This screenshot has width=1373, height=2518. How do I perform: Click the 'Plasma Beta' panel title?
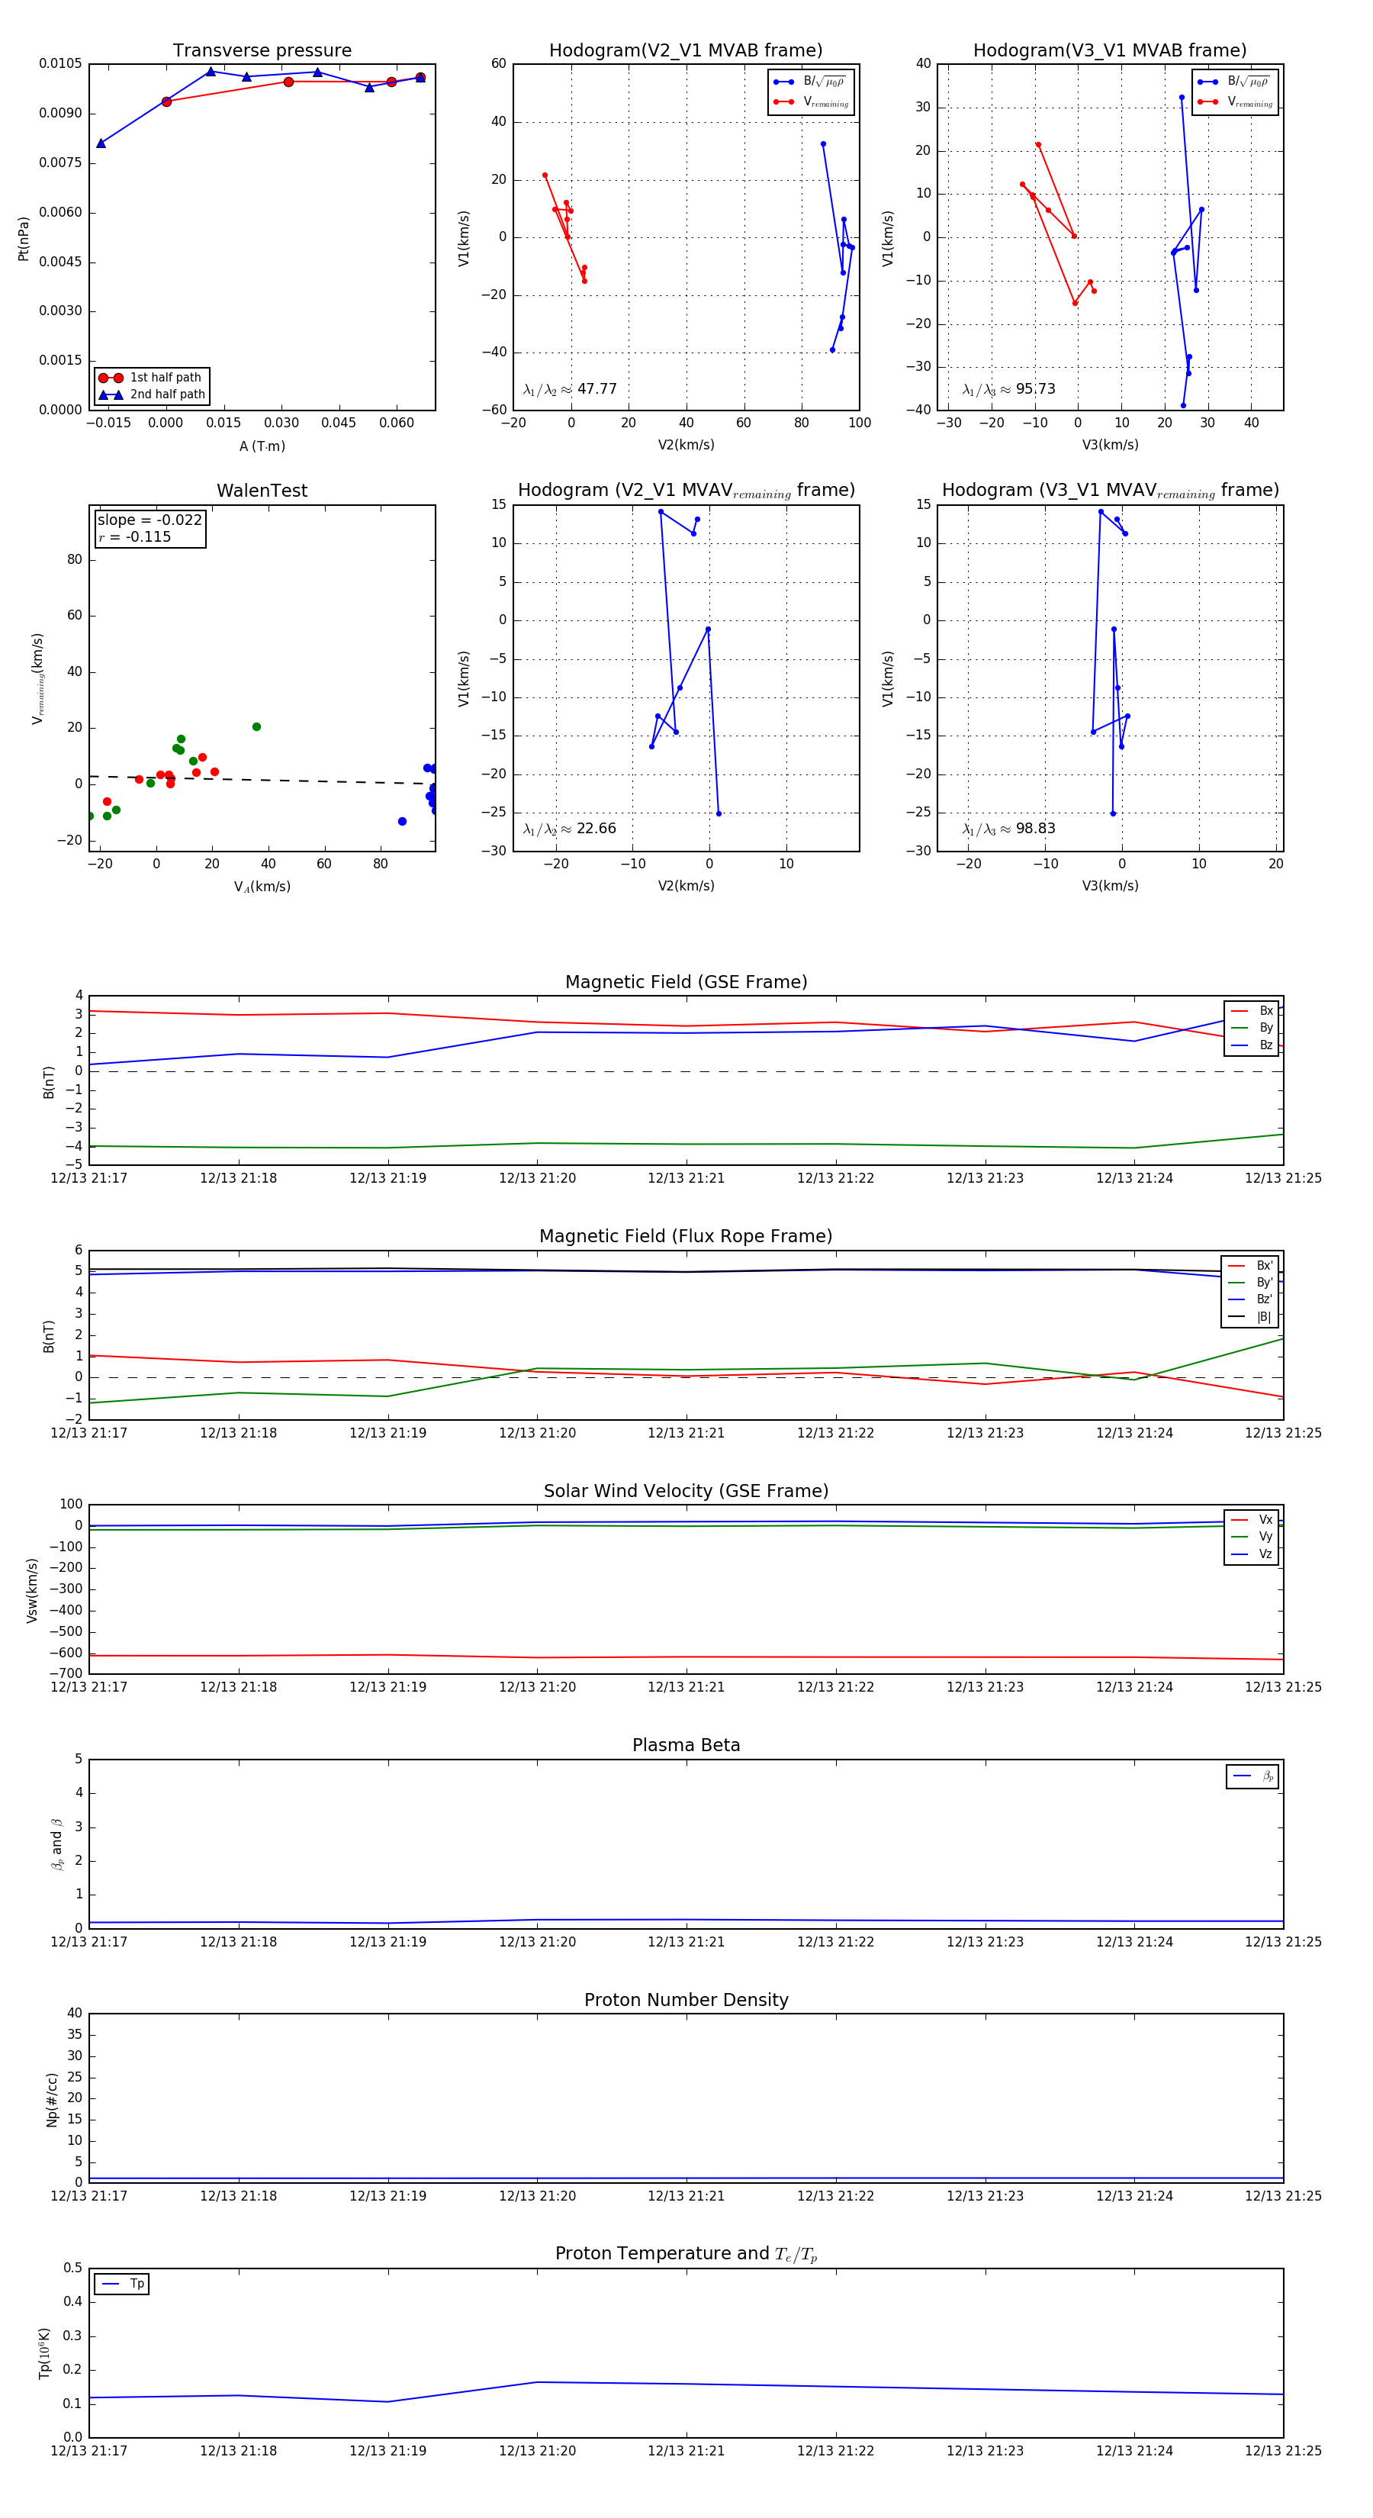[686, 1745]
